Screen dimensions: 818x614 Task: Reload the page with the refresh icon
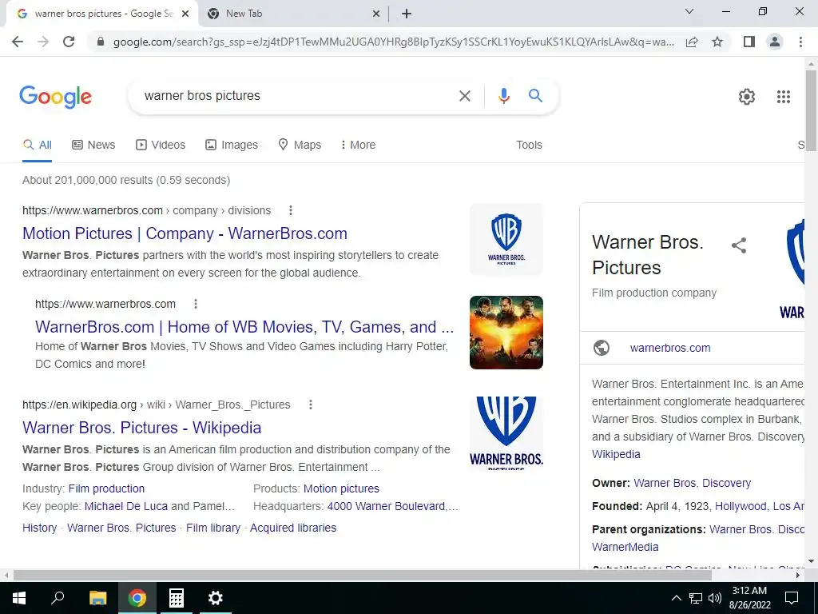click(x=69, y=42)
